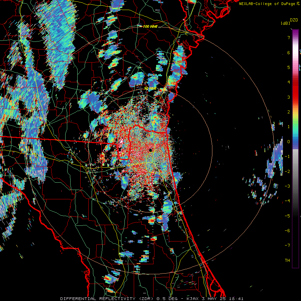Click the 100 NMI range ring label
The width and height of the screenshot is (301, 301).
pyautogui.click(x=150, y=26)
